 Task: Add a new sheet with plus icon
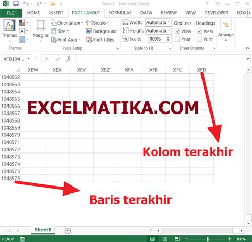tap(68, 231)
